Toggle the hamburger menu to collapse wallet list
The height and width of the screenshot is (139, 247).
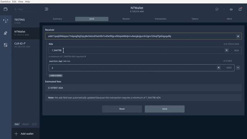point(46,9)
